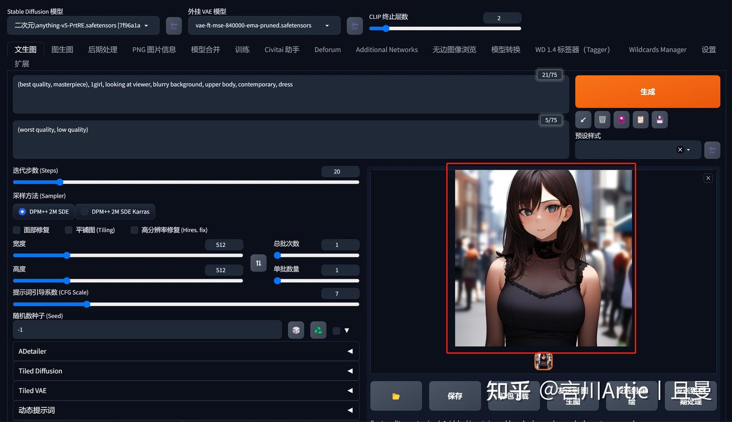Image resolution: width=732 pixels, height=422 pixels.
Task: Refresh the preset styles list
Action: (712, 150)
